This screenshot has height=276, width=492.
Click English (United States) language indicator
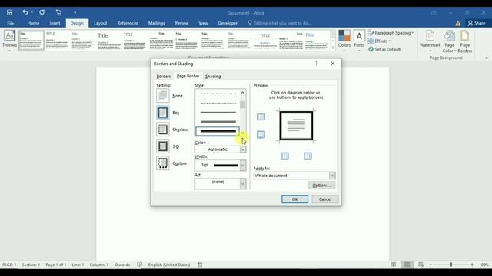click(x=169, y=264)
